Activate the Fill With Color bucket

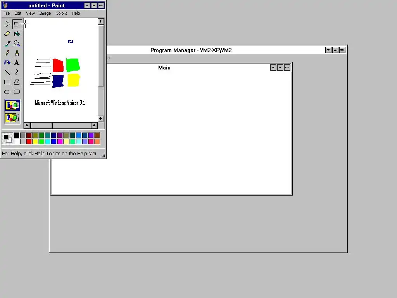[17, 34]
